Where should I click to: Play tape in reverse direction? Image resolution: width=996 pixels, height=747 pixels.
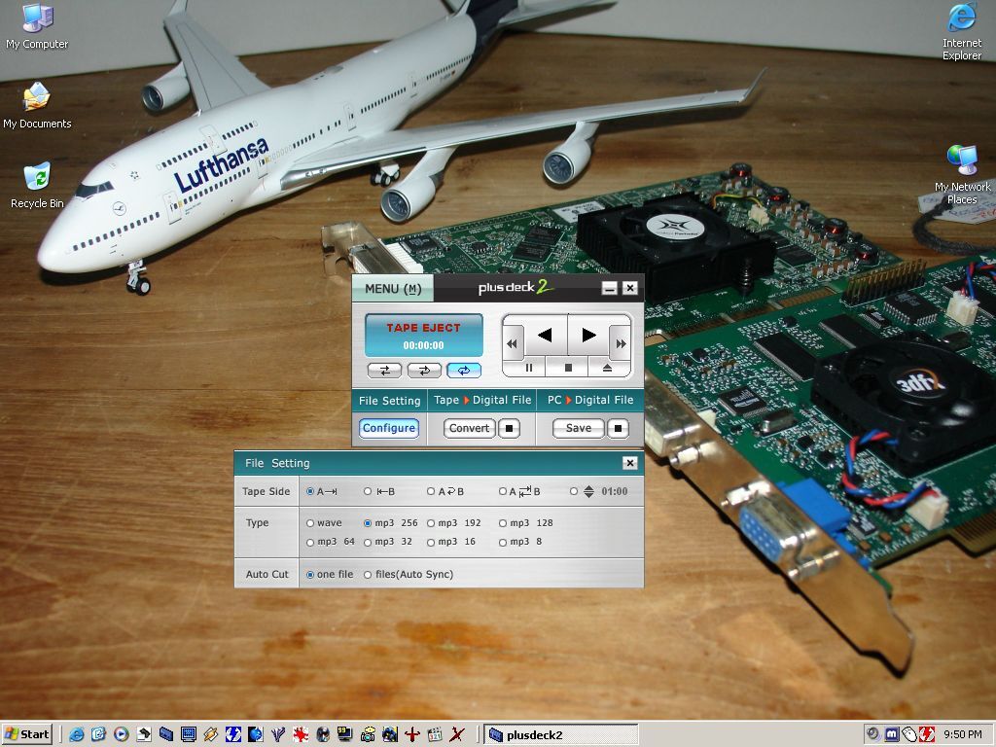click(x=545, y=335)
